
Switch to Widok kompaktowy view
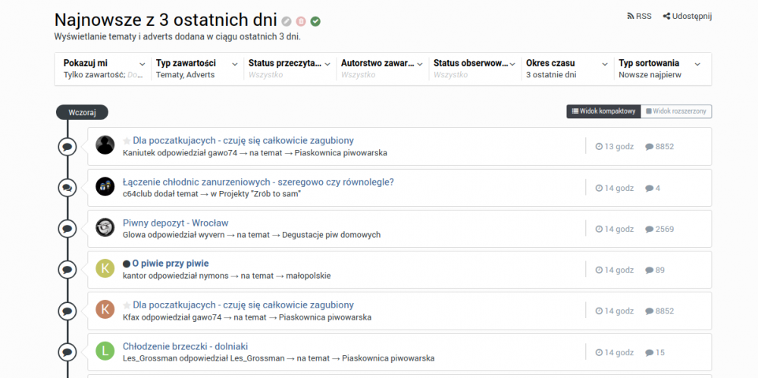pyautogui.click(x=603, y=111)
